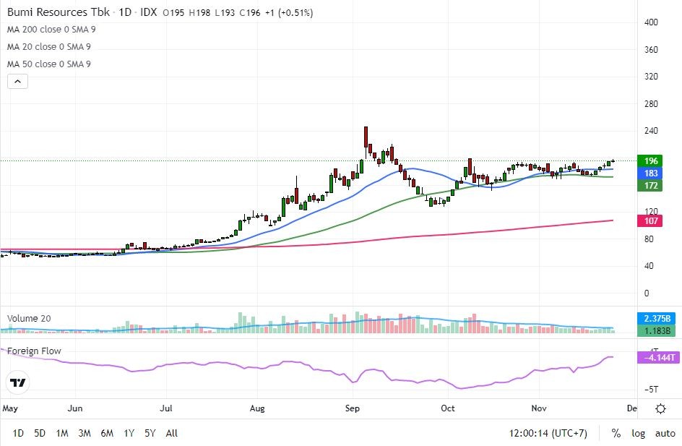Click the Aug label on the time axis

(x=257, y=408)
